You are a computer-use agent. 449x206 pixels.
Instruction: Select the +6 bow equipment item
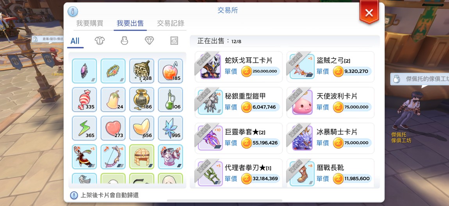pyautogui.click(x=113, y=157)
